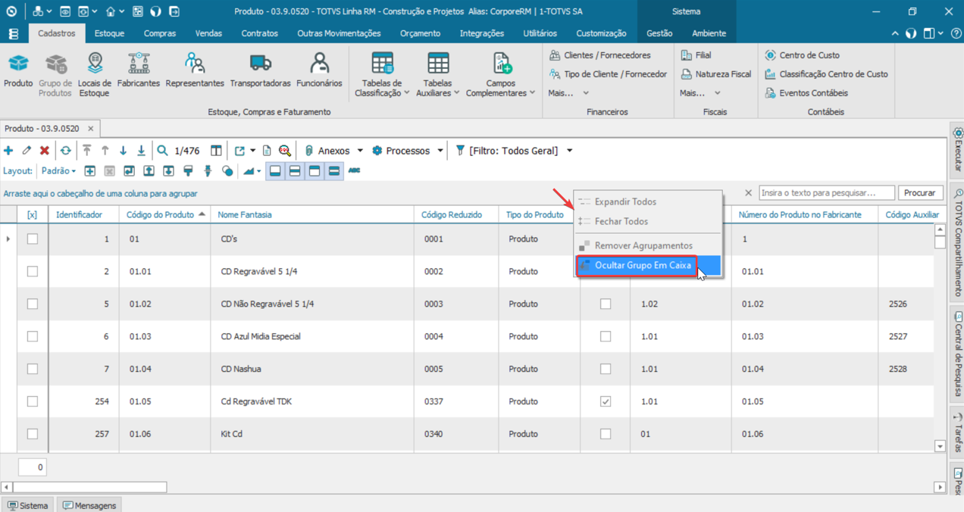Close the Produto - 03.9.0520 tab
This screenshot has height=512, width=964.
coord(90,129)
